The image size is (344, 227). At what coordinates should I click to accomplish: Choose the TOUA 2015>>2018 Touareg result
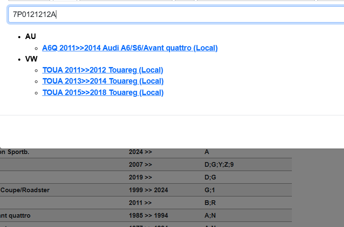click(x=103, y=92)
